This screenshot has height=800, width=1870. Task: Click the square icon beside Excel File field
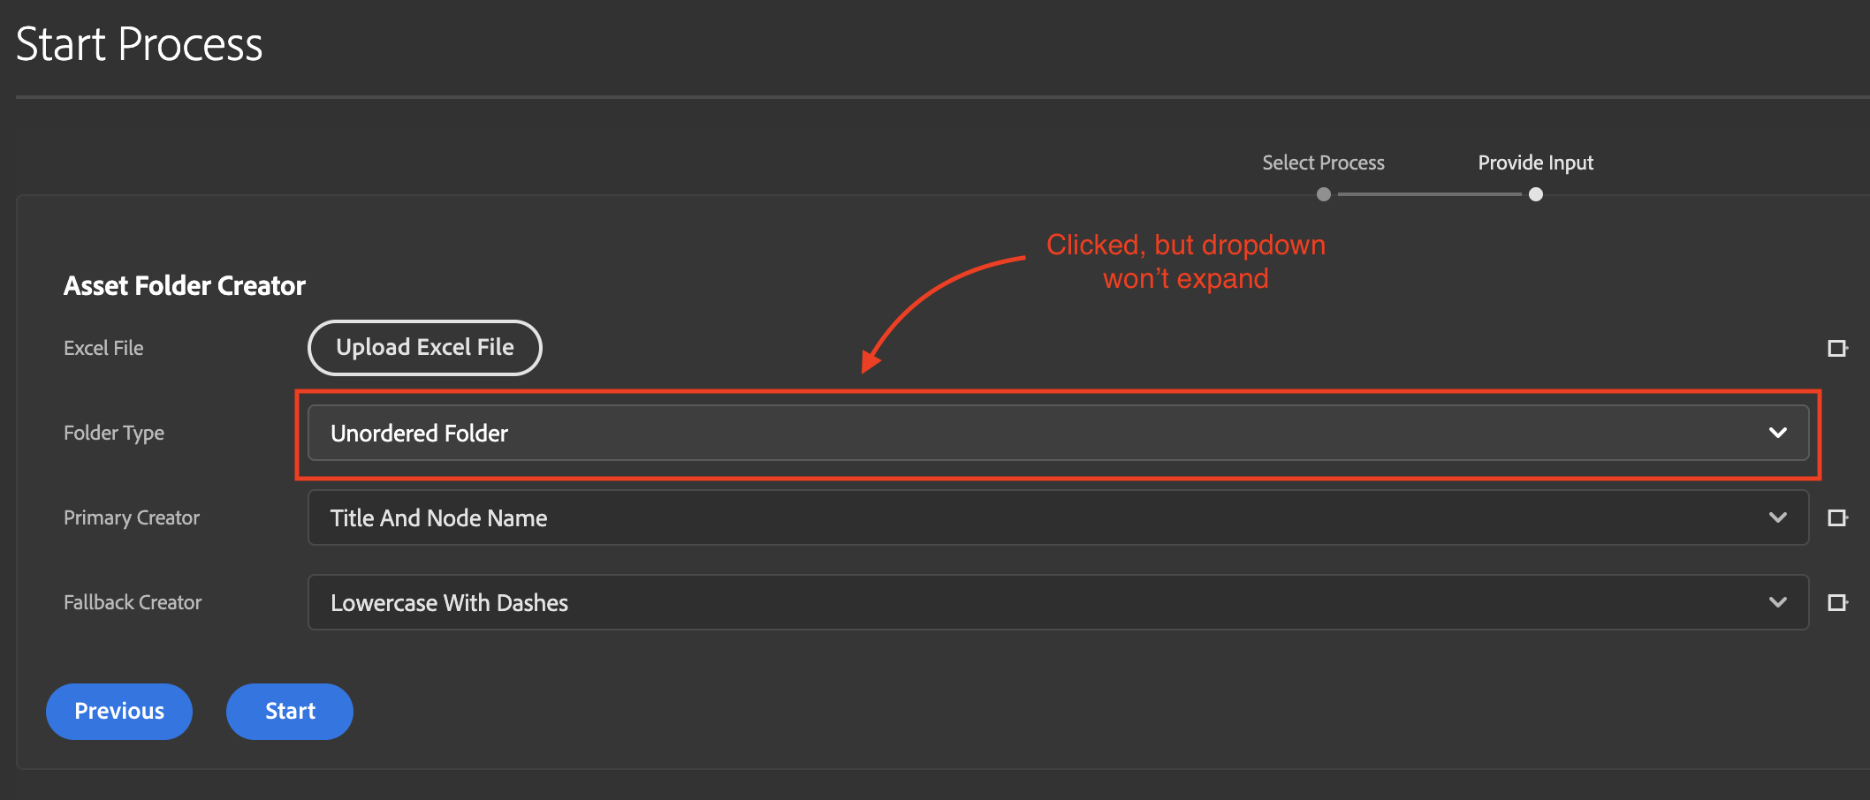click(1837, 347)
